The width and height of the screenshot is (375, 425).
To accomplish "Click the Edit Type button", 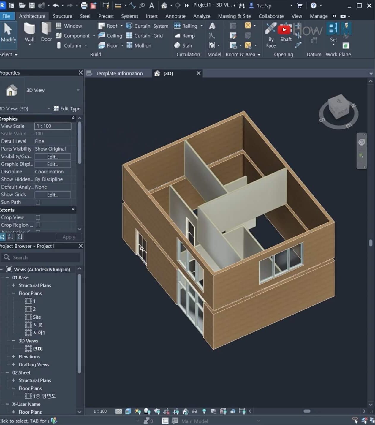I will 67,109.
